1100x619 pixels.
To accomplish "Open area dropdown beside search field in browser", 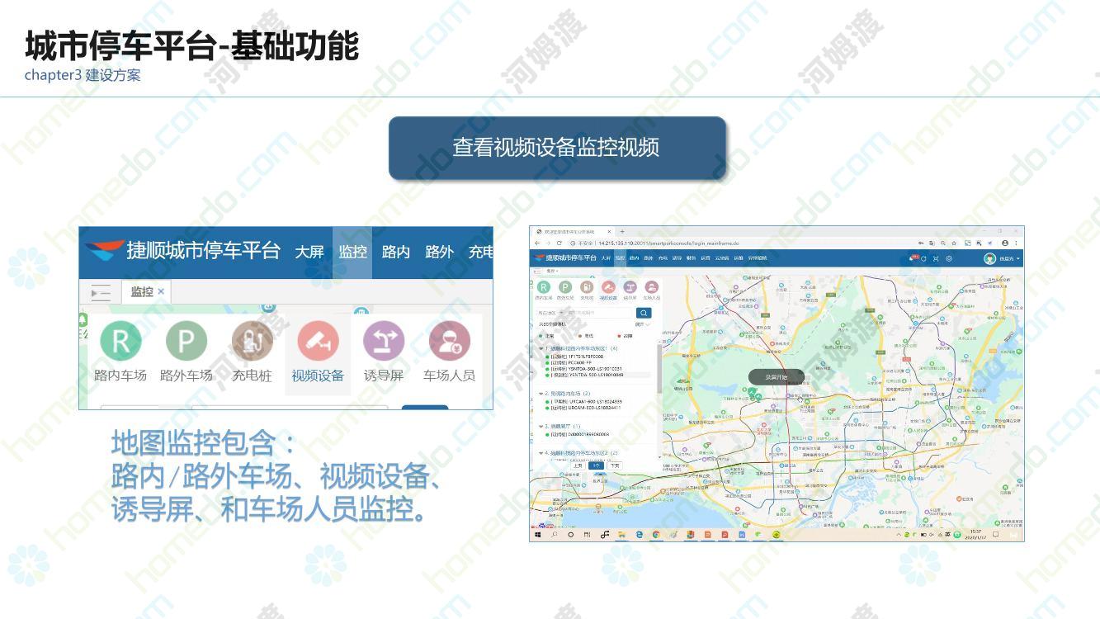I will coord(550,313).
